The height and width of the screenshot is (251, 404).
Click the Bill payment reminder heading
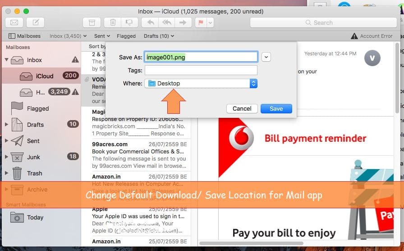315,139
